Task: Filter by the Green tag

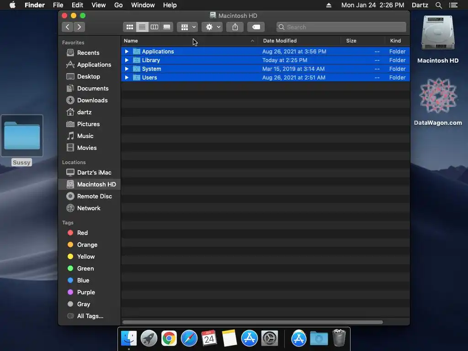Action: (85, 269)
